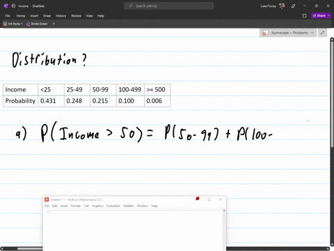The height and width of the screenshot is (251, 334).
Task: Open the Ink Styles gallery
Action: pyautogui.click(x=13, y=24)
